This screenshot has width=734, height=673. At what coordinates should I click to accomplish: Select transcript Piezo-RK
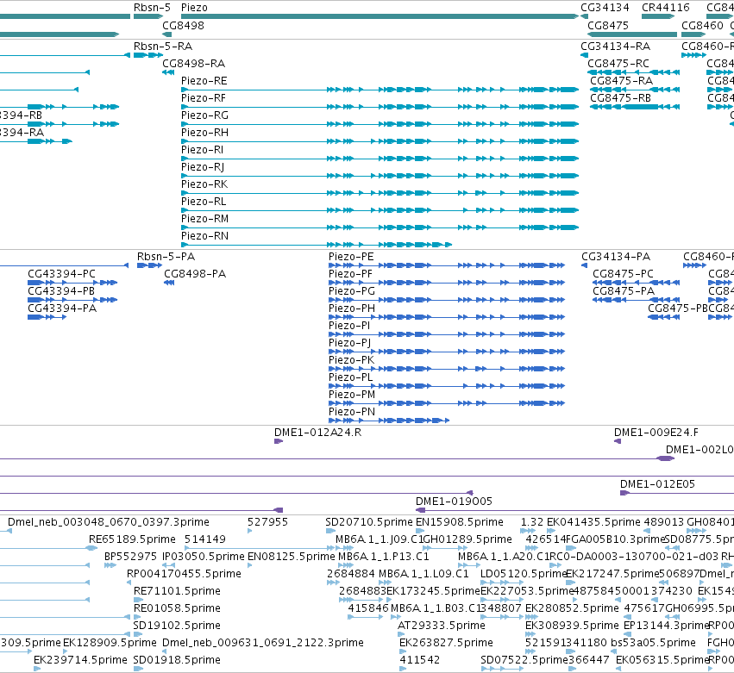pyautogui.click(x=204, y=184)
